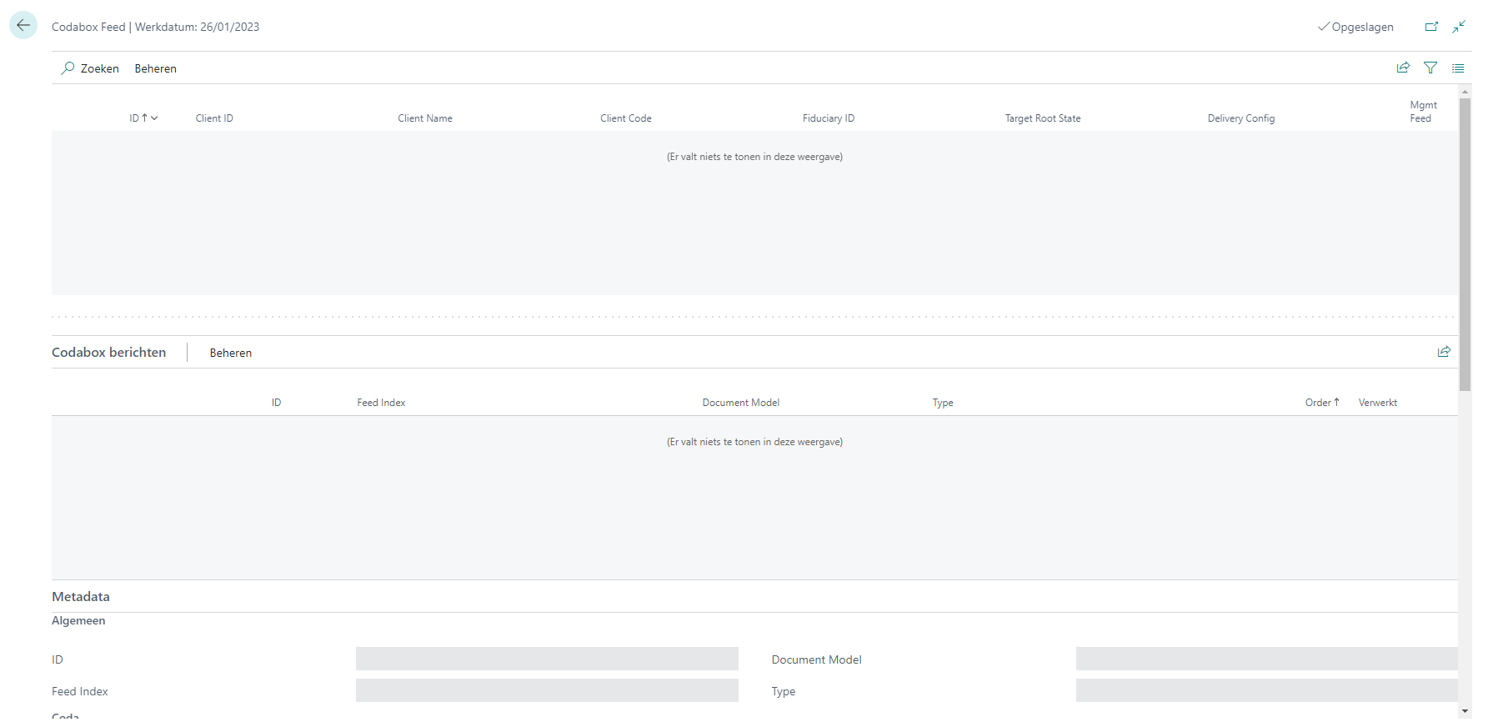Click the scrollbar down arrow

[x=1465, y=711]
